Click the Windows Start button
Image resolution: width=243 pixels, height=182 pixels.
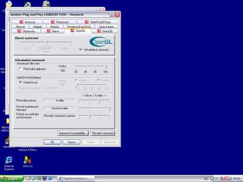(x=11, y=179)
